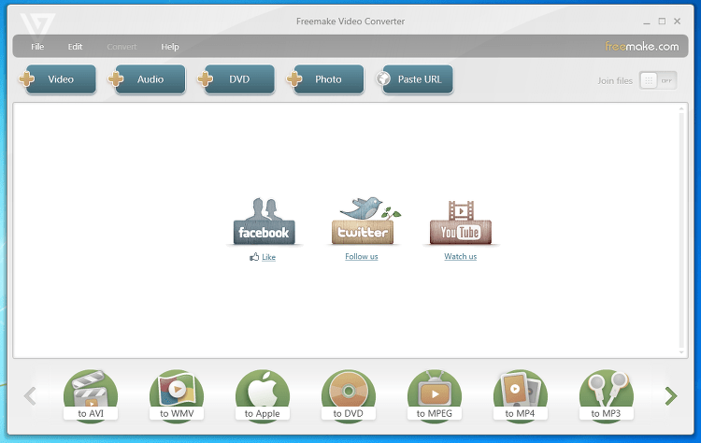The height and width of the screenshot is (443, 701).
Task: Choose the to MPEG output format
Action: tap(434, 396)
